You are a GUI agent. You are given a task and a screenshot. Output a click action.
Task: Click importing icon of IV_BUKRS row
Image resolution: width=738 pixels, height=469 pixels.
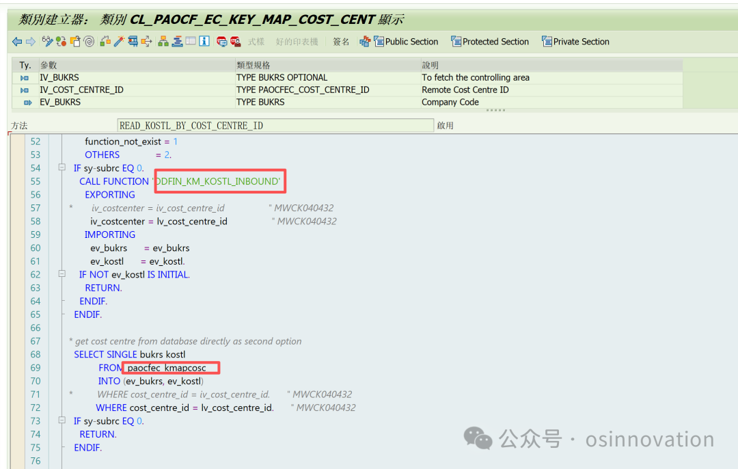25,78
